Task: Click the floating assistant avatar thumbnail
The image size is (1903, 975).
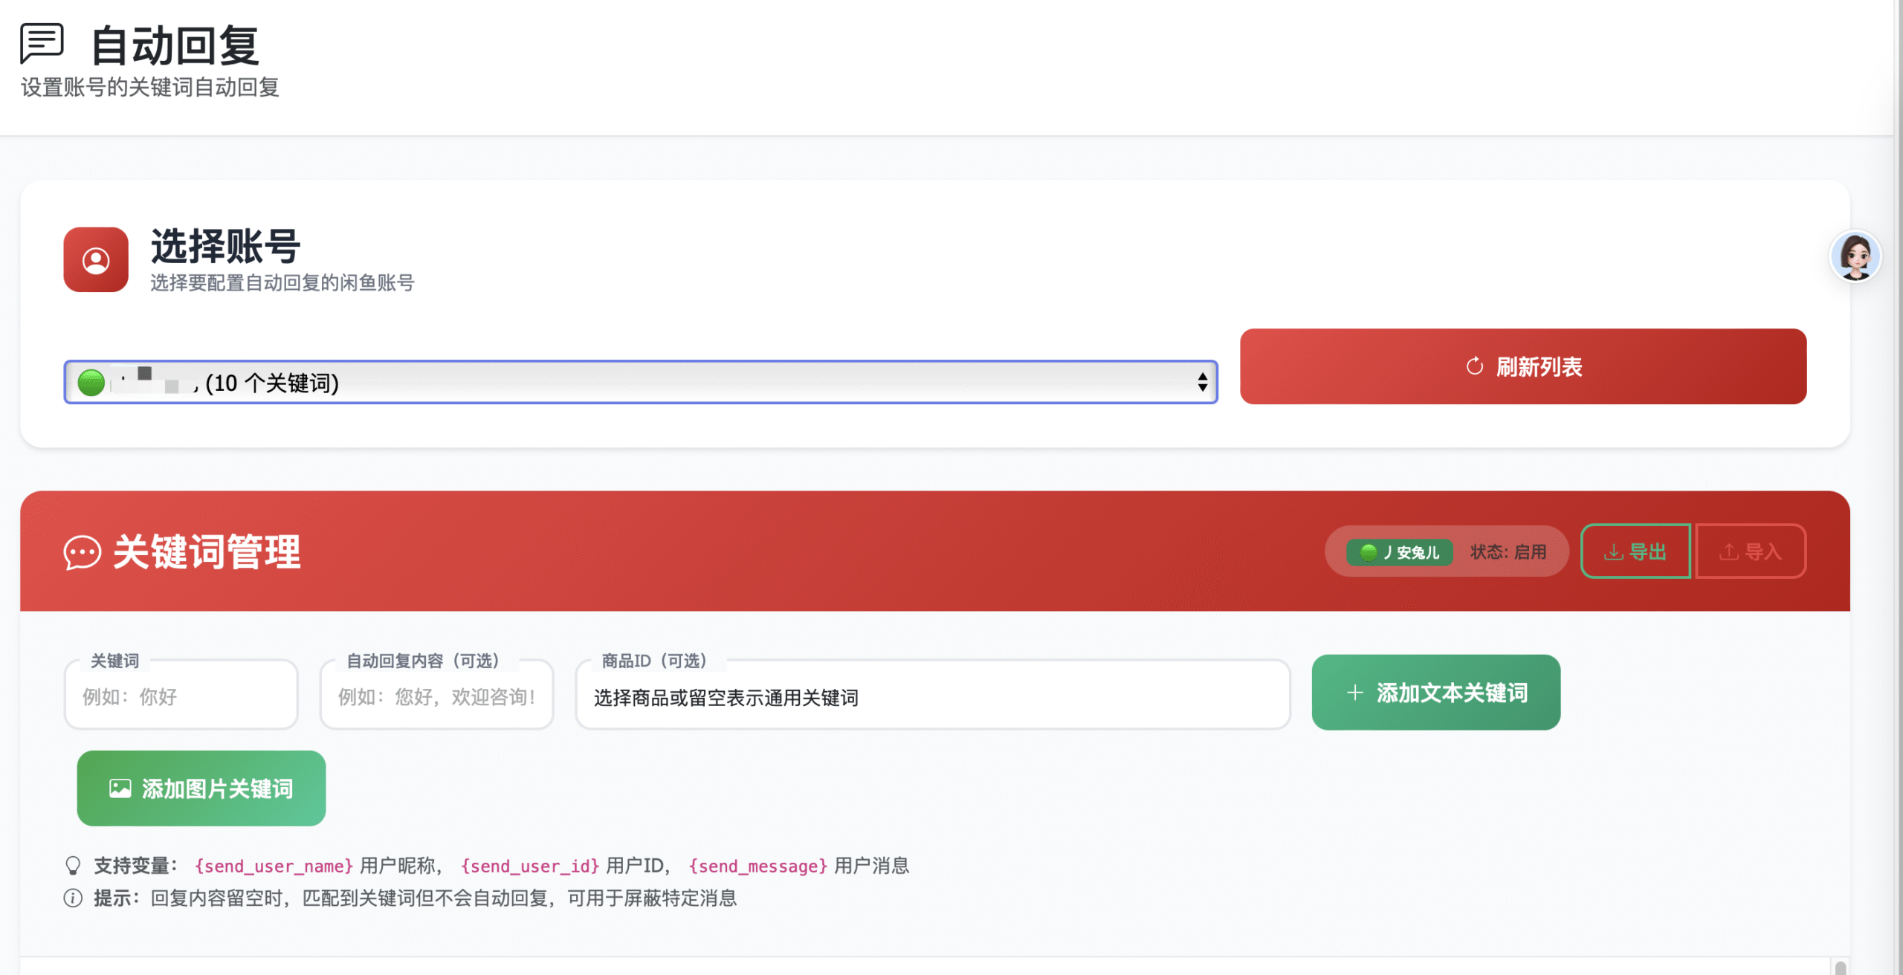Action: 1855,257
